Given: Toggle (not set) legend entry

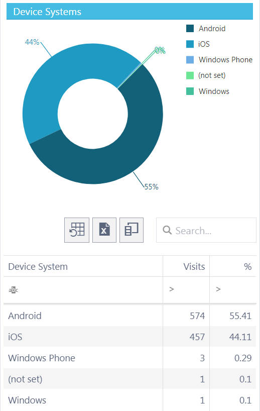Looking at the screenshot, I should [206, 75].
